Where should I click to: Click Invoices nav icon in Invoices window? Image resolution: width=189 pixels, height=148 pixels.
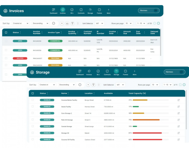tap(63, 10)
